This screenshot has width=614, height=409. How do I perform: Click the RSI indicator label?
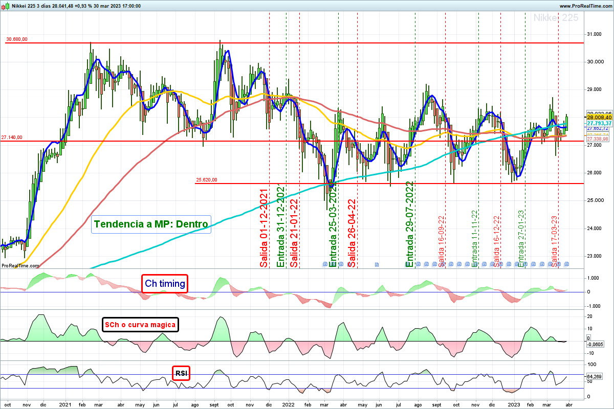point(181,374)
